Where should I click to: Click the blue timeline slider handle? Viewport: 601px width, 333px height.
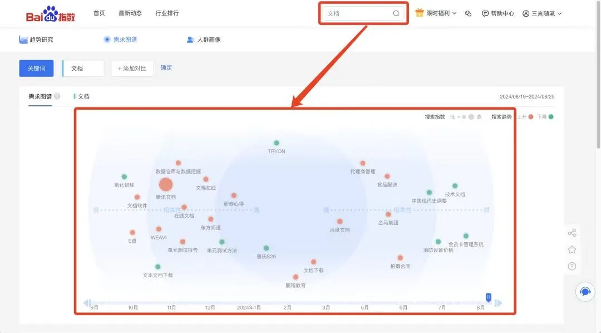[489, 297]
